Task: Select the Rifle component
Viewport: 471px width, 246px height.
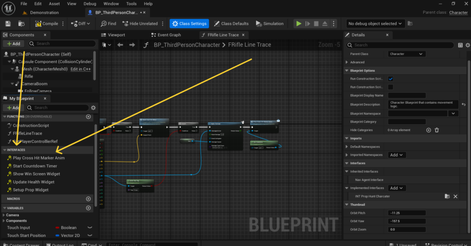Action: point(29,76)
